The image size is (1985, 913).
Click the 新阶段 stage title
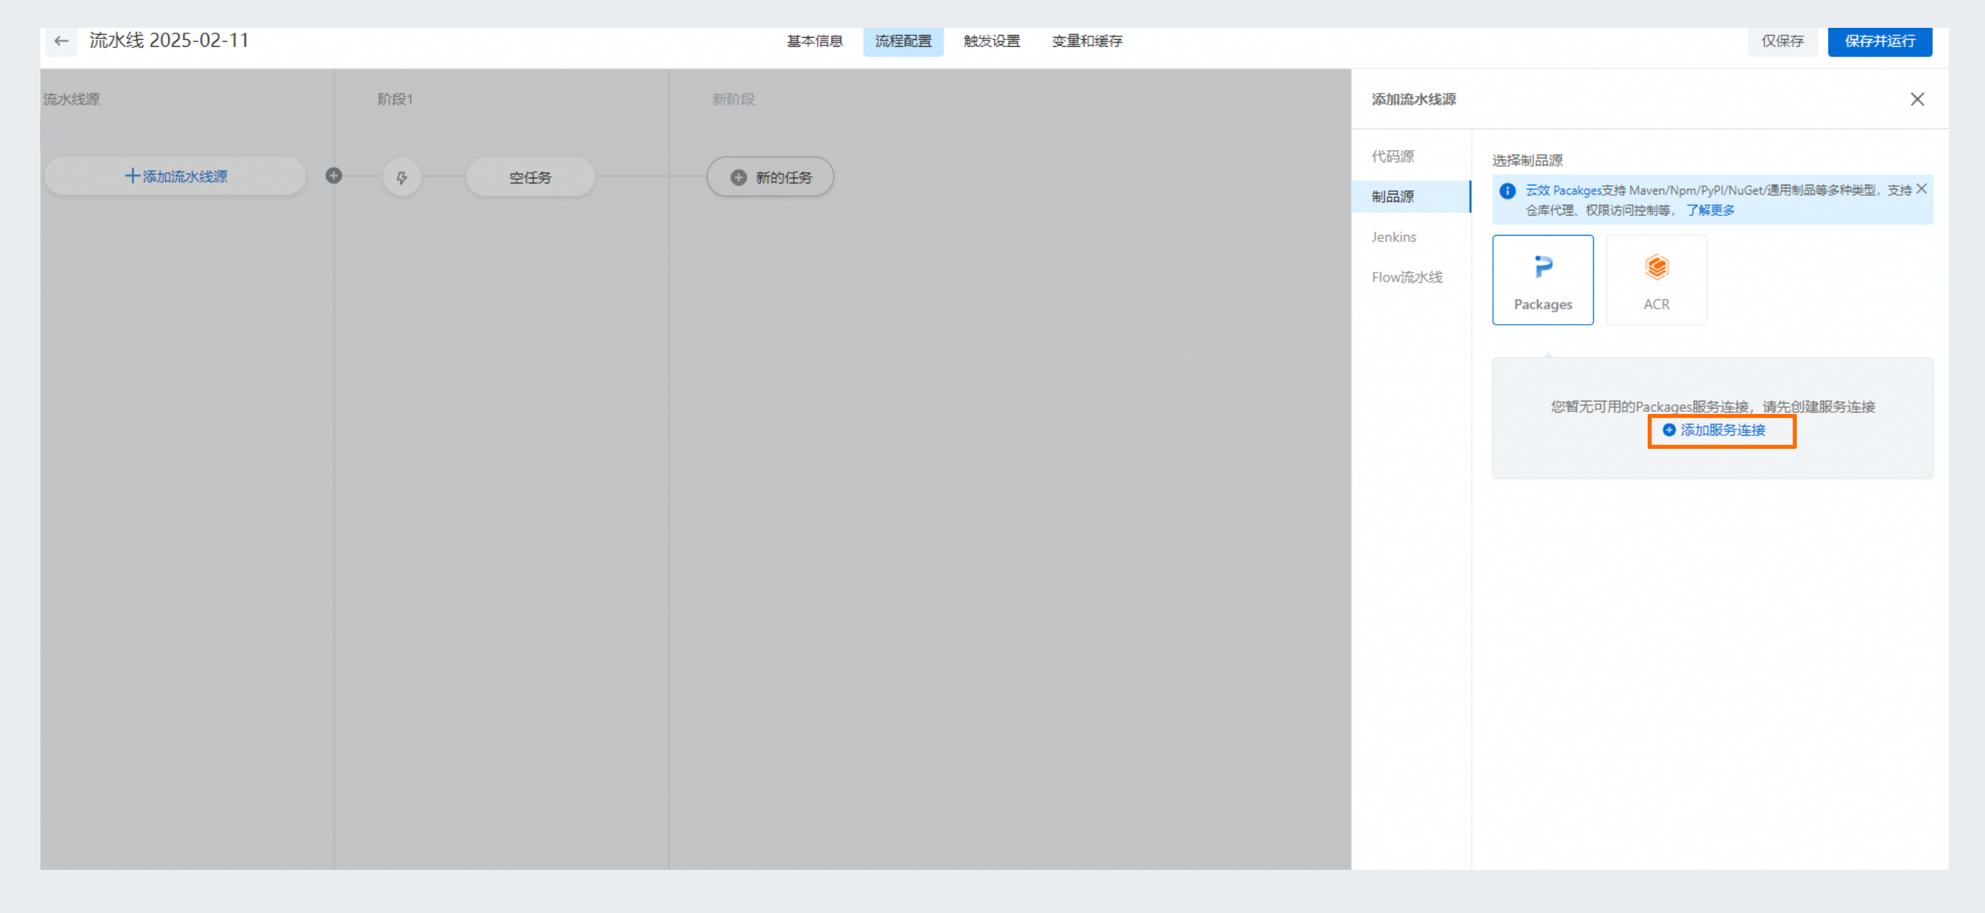(733, 100)
